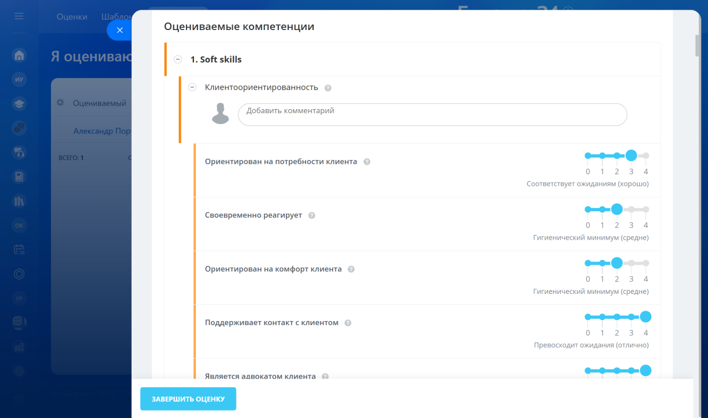Open the calendar icon in the sidebar
This screenshot has height=418, width=708.
(19, 249)
